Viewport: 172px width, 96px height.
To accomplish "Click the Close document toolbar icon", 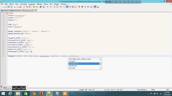I will coord(15,7).
